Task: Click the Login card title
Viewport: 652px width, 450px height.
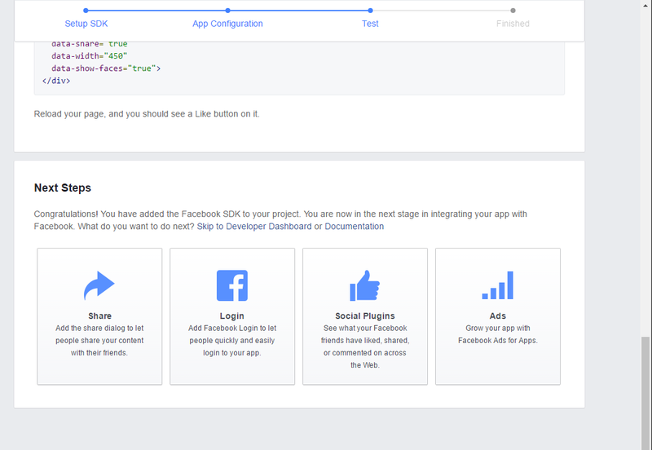Action: pyautogui.click(x=232, y=315)
